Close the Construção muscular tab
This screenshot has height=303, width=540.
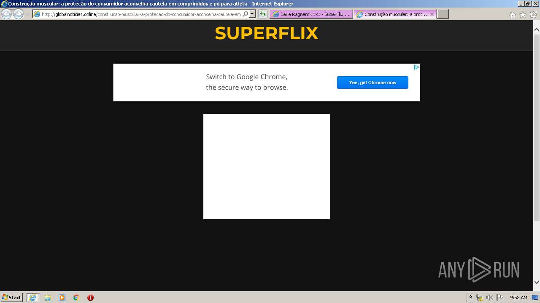(x=432, y=14)
